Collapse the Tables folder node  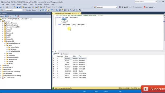pyautogui.click(x=5, y=45)
